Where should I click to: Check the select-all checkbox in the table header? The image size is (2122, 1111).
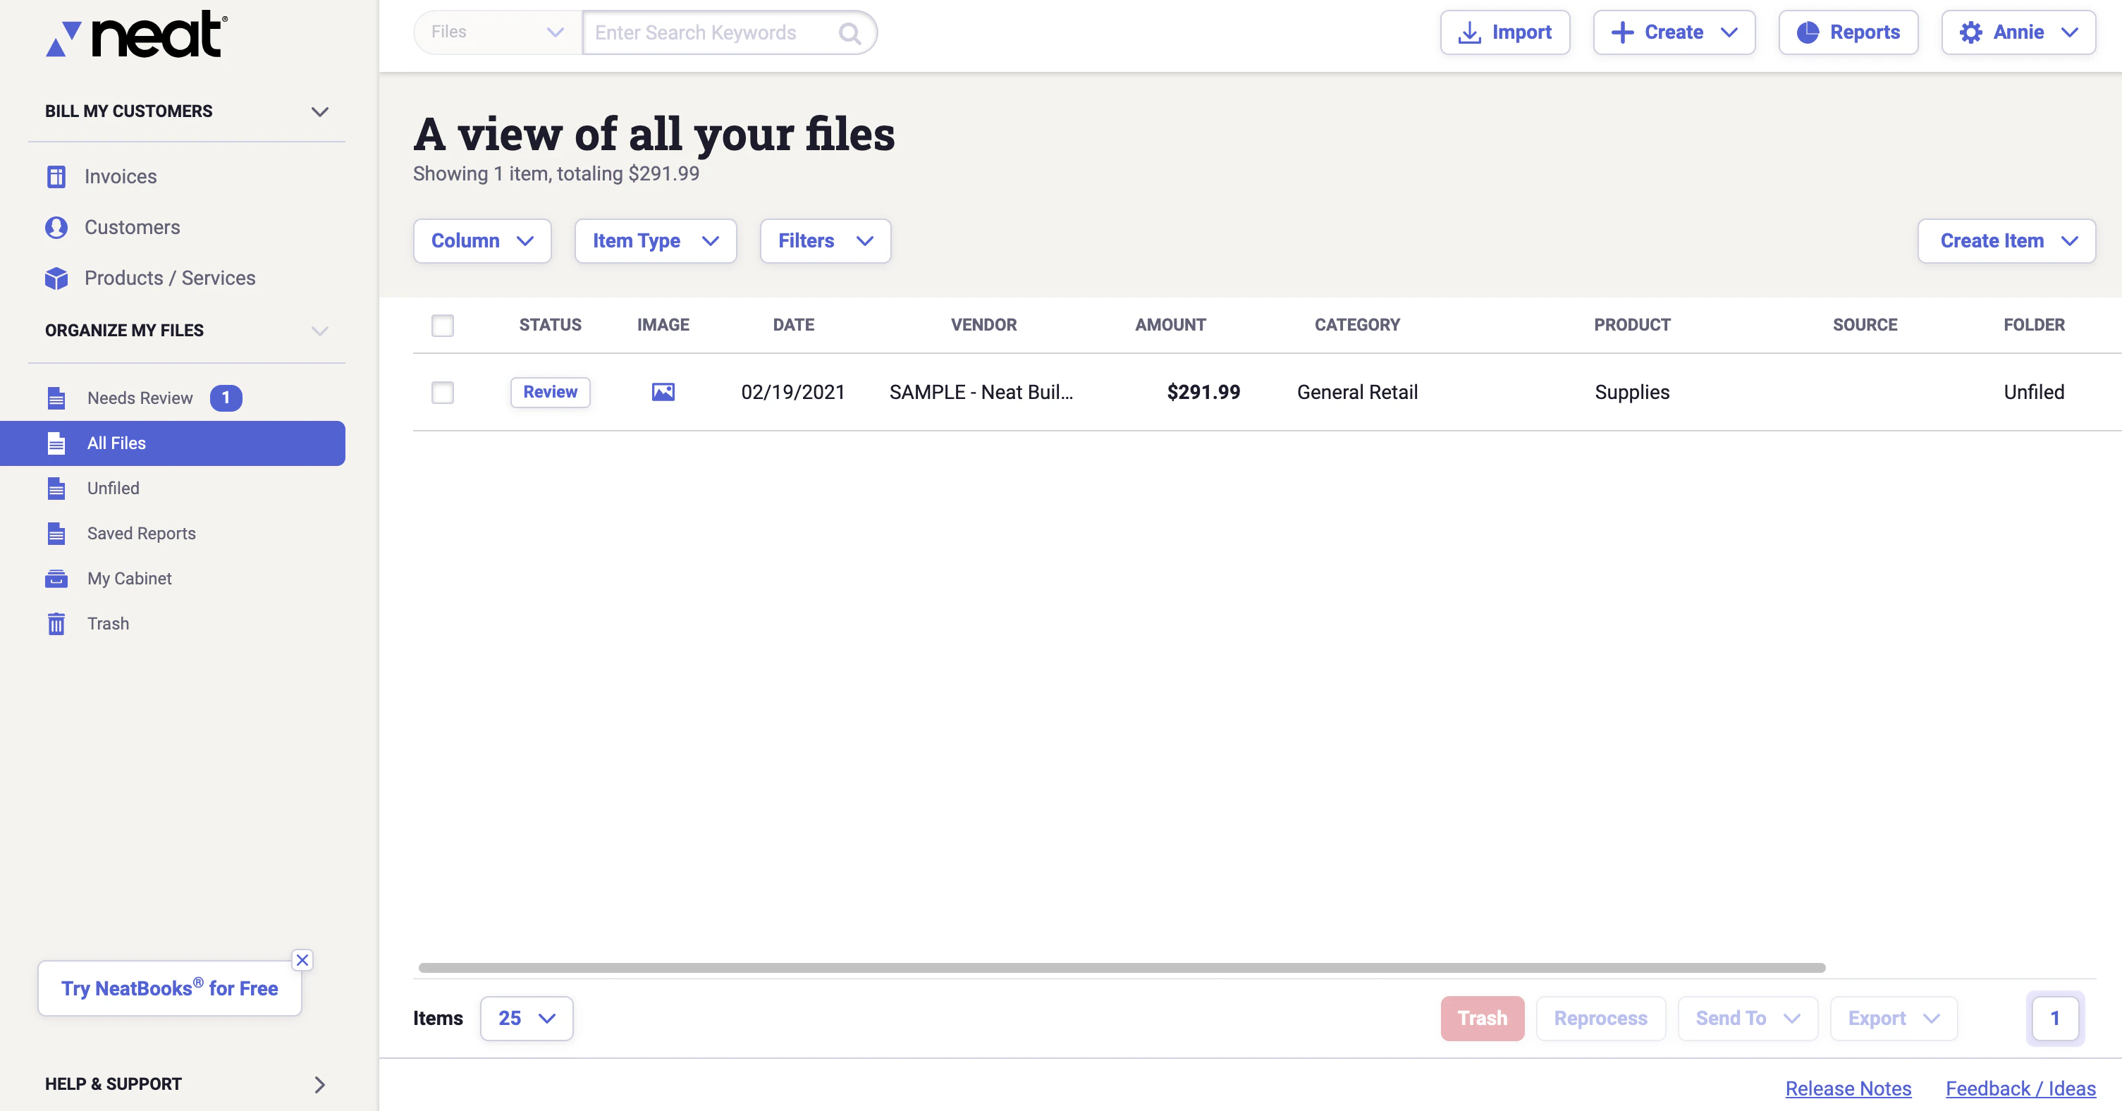442,325
